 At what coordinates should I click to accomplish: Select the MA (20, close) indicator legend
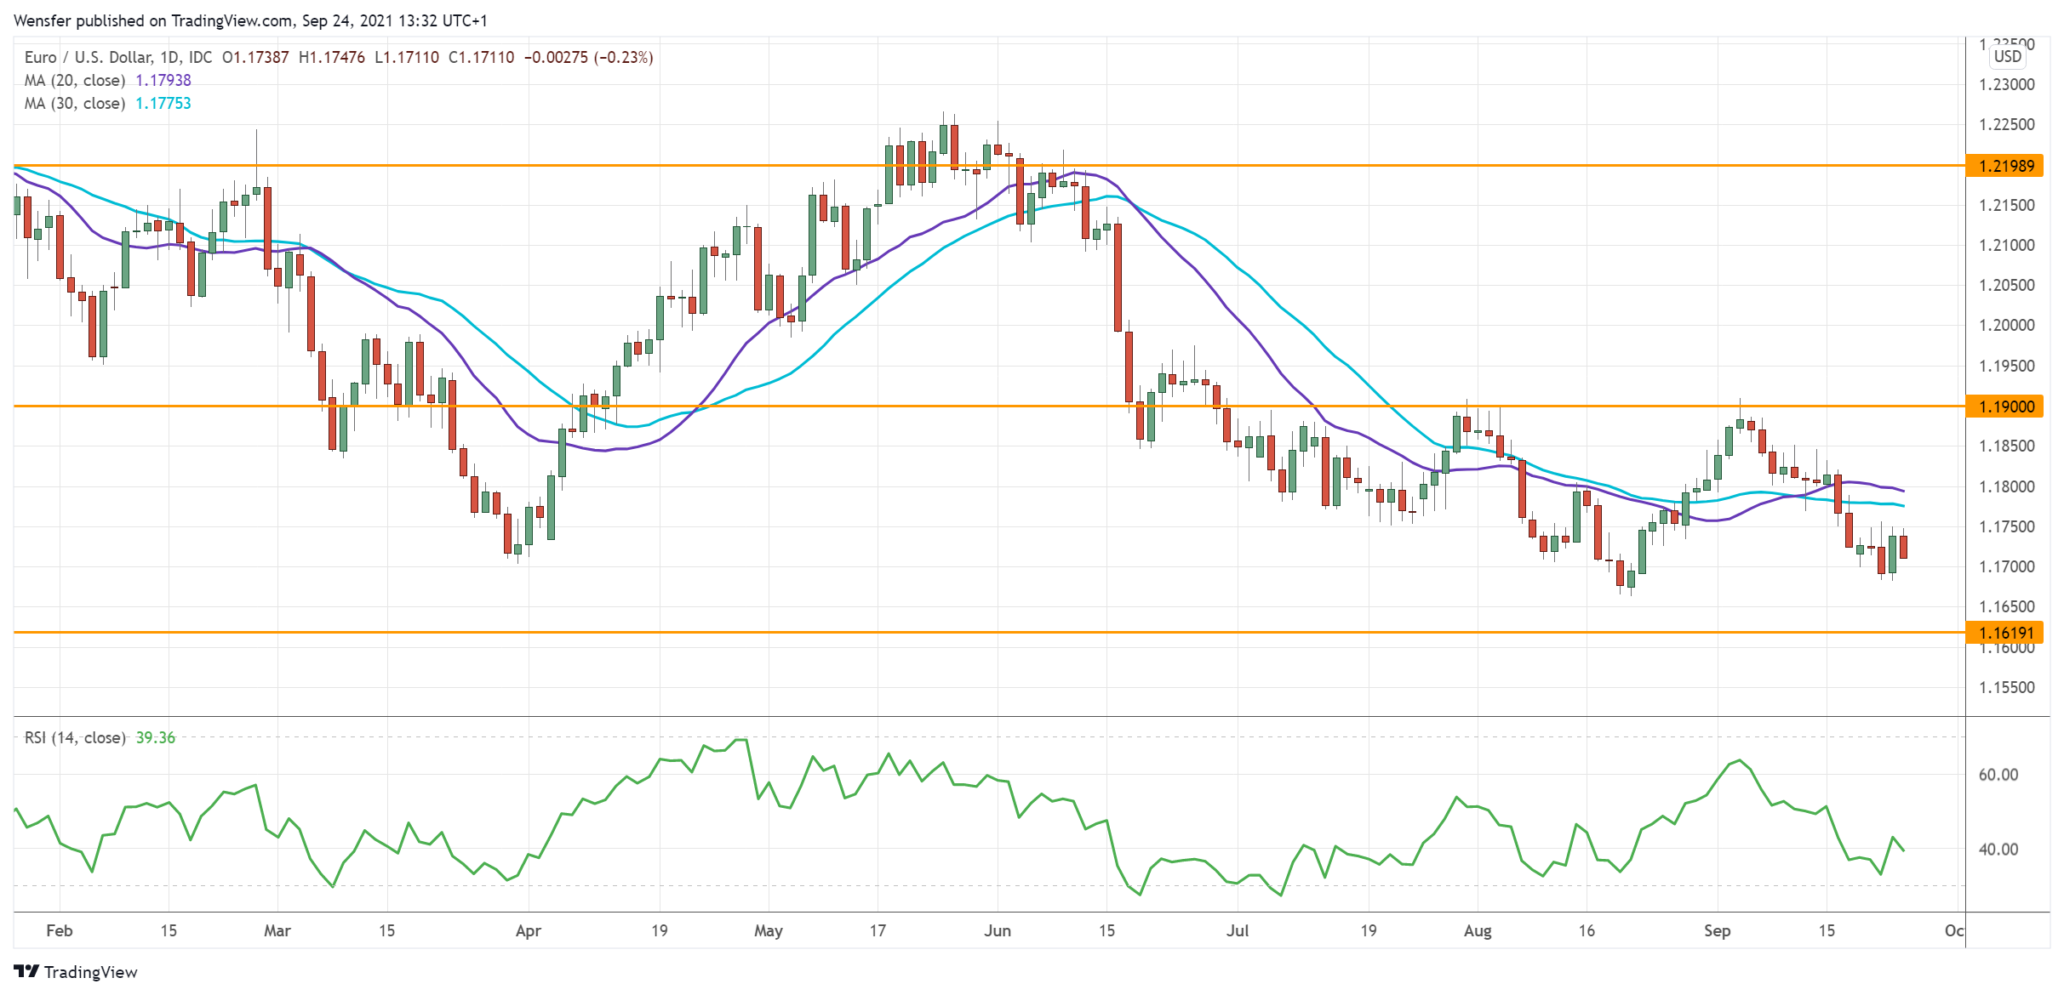(x=75, y=80)
